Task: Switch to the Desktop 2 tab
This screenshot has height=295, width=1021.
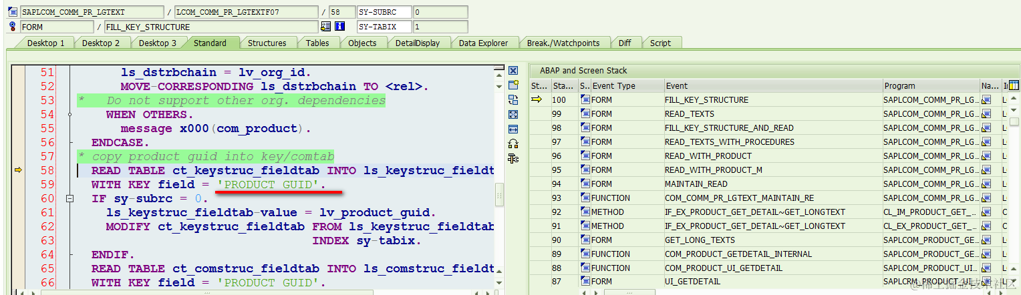Action: coord(101,43)
